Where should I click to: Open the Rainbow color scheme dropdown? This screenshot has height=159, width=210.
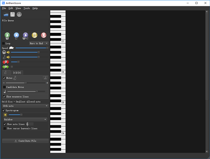pos(25,119)
